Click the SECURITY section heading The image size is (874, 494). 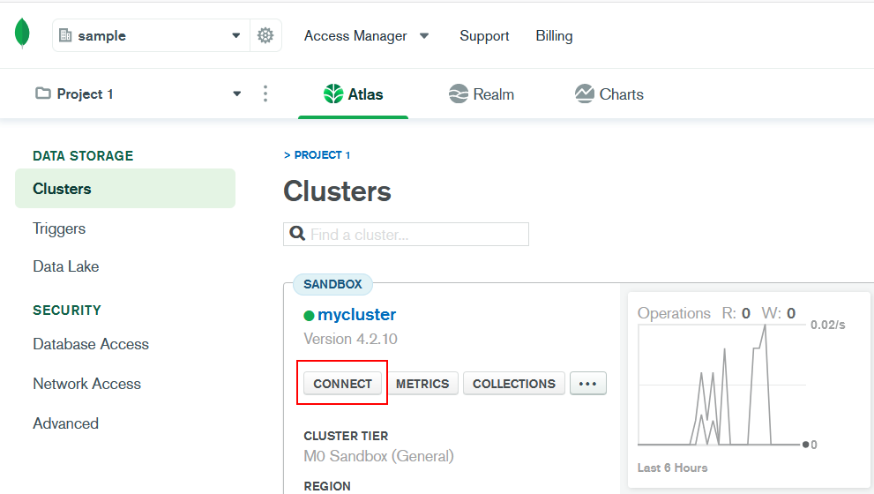click(x=67, y=310)
